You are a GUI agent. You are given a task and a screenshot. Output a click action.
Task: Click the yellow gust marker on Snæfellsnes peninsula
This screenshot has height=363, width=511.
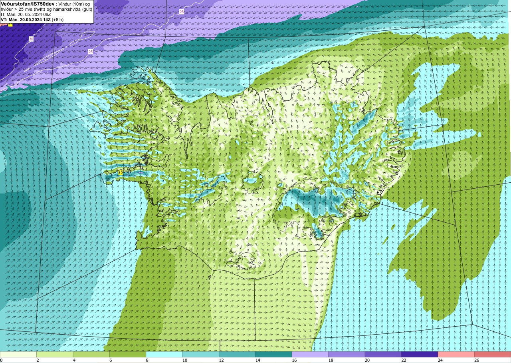(120, 172)
